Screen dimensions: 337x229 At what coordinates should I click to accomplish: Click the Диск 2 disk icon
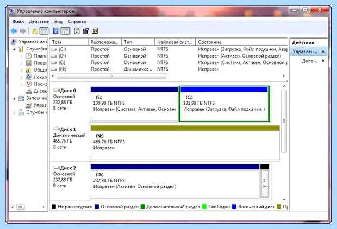pyautogui.click(x=57, y=167)
